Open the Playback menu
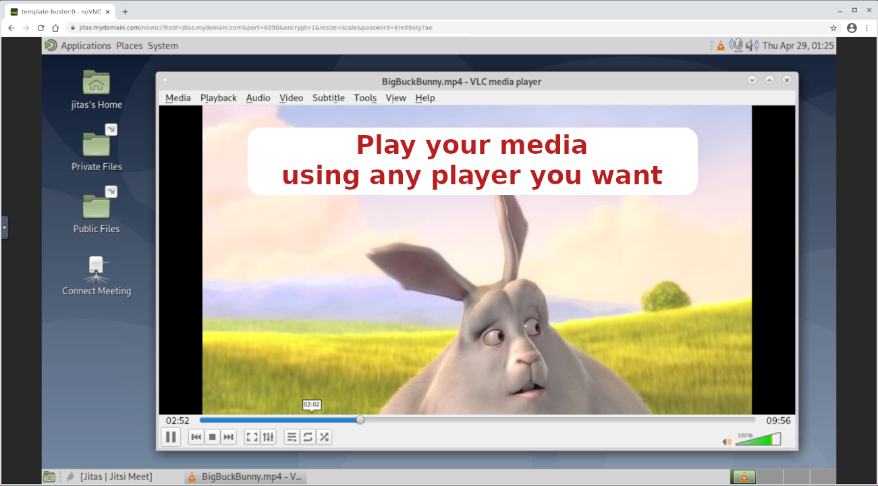 [219, 98]
